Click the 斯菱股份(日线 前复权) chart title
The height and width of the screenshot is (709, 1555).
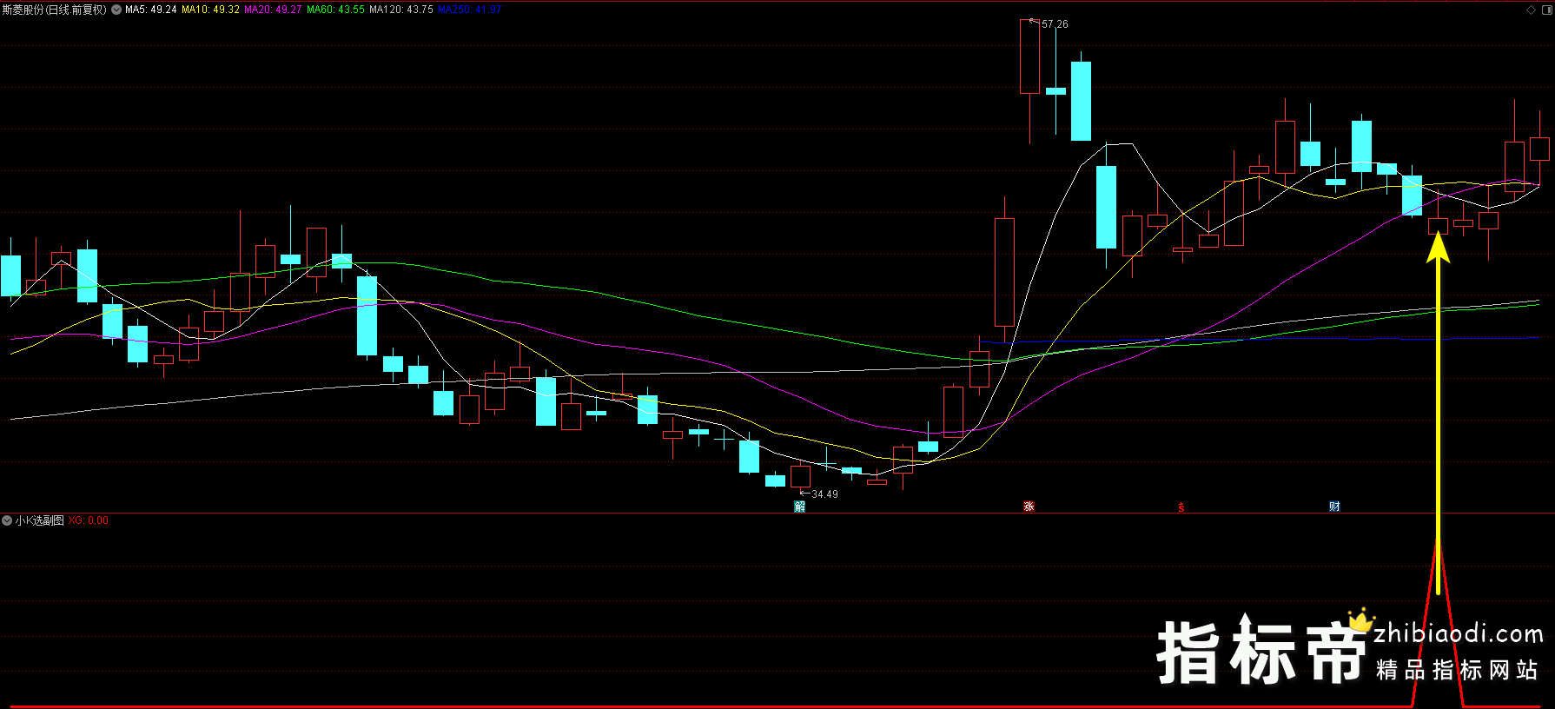[x=54, y=10]
